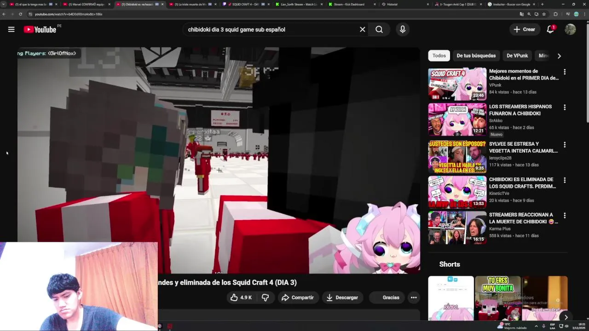Open the TU ERES MUY BONITA short
589x331 pixels.
(x=498, y=298)
